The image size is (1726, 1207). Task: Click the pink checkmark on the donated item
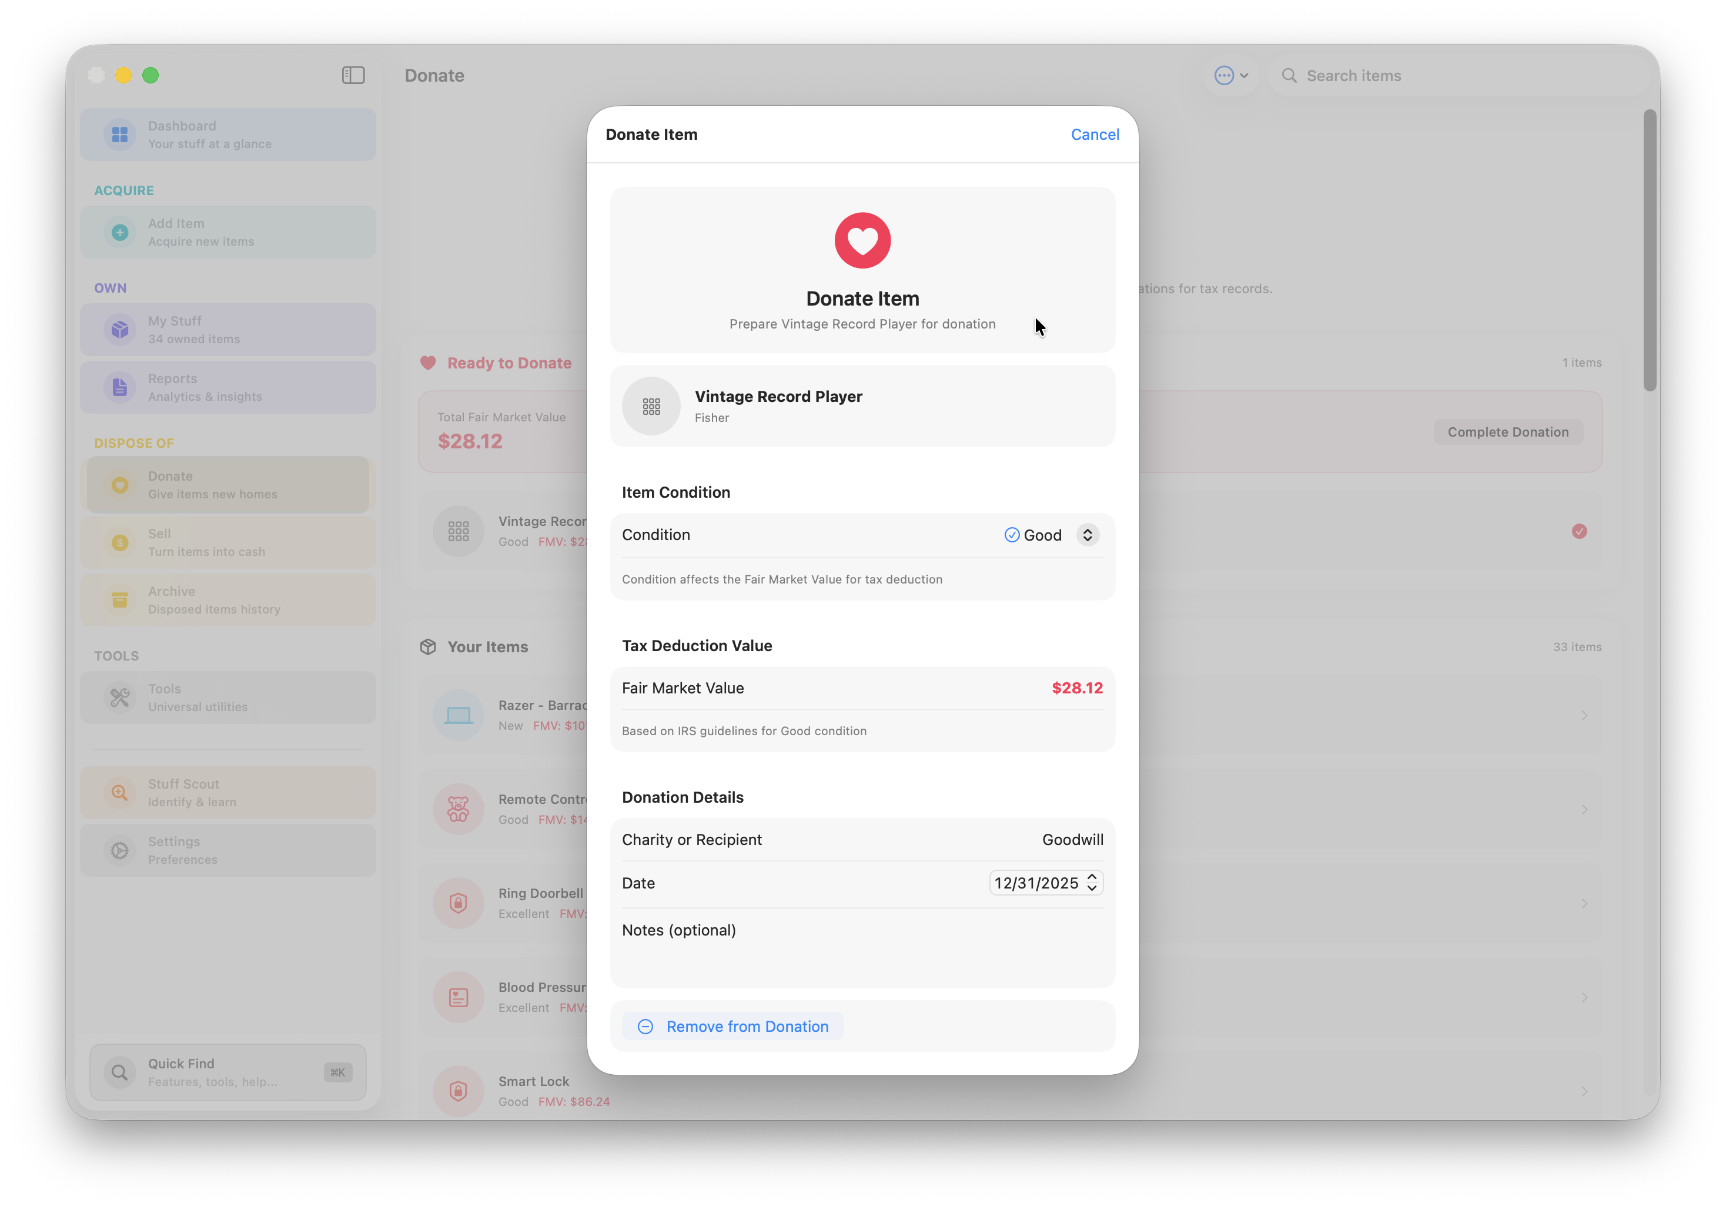coord(1580,531)
